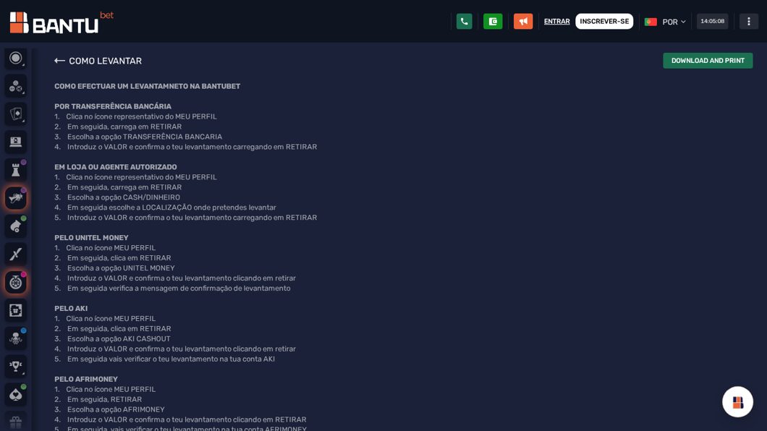Expand the POR language dropdown
The height and width of the screenshot is (431, 767).
674,22
